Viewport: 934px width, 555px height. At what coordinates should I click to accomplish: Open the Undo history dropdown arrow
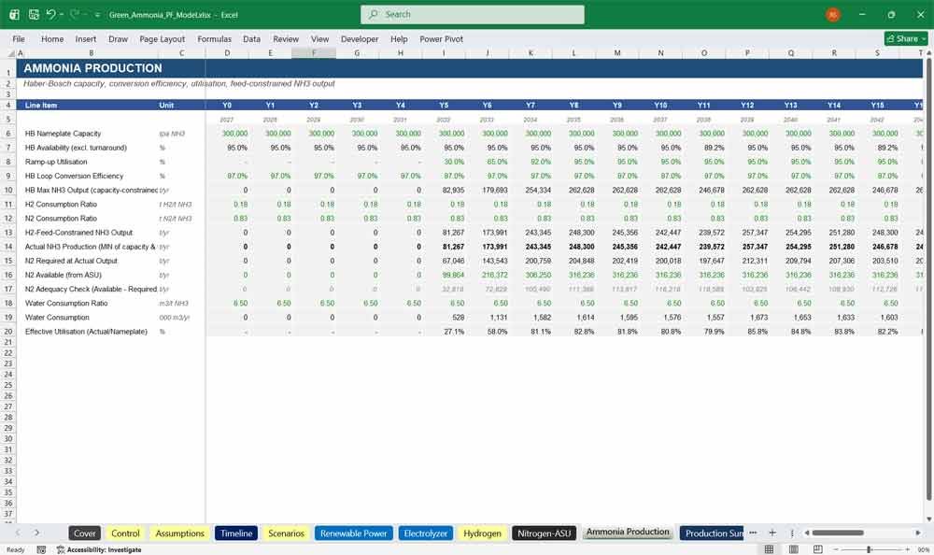62,14
